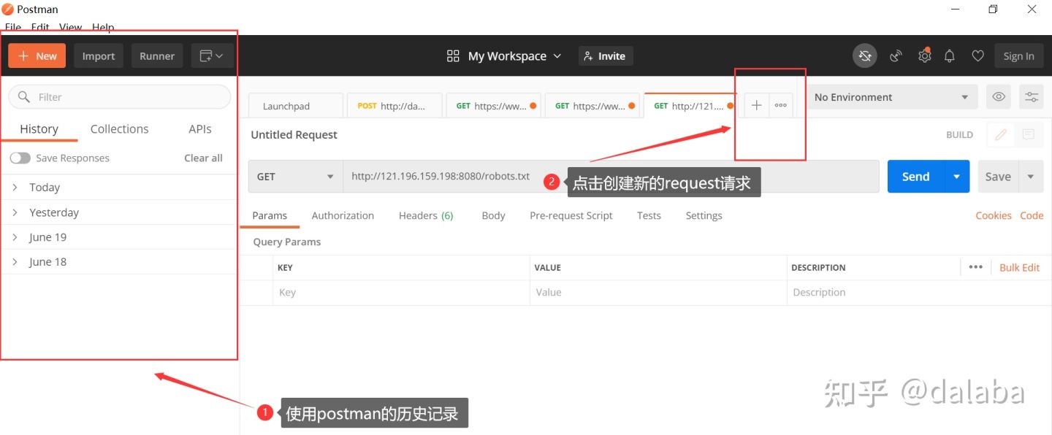Open the No Environment dropdown

[892, 97]
